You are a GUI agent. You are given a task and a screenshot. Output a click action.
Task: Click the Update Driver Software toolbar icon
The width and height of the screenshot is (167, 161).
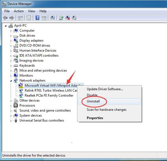pos(61,18)
